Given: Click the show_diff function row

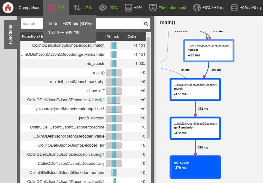Looking at the screenshot, I should pos(96,91).
